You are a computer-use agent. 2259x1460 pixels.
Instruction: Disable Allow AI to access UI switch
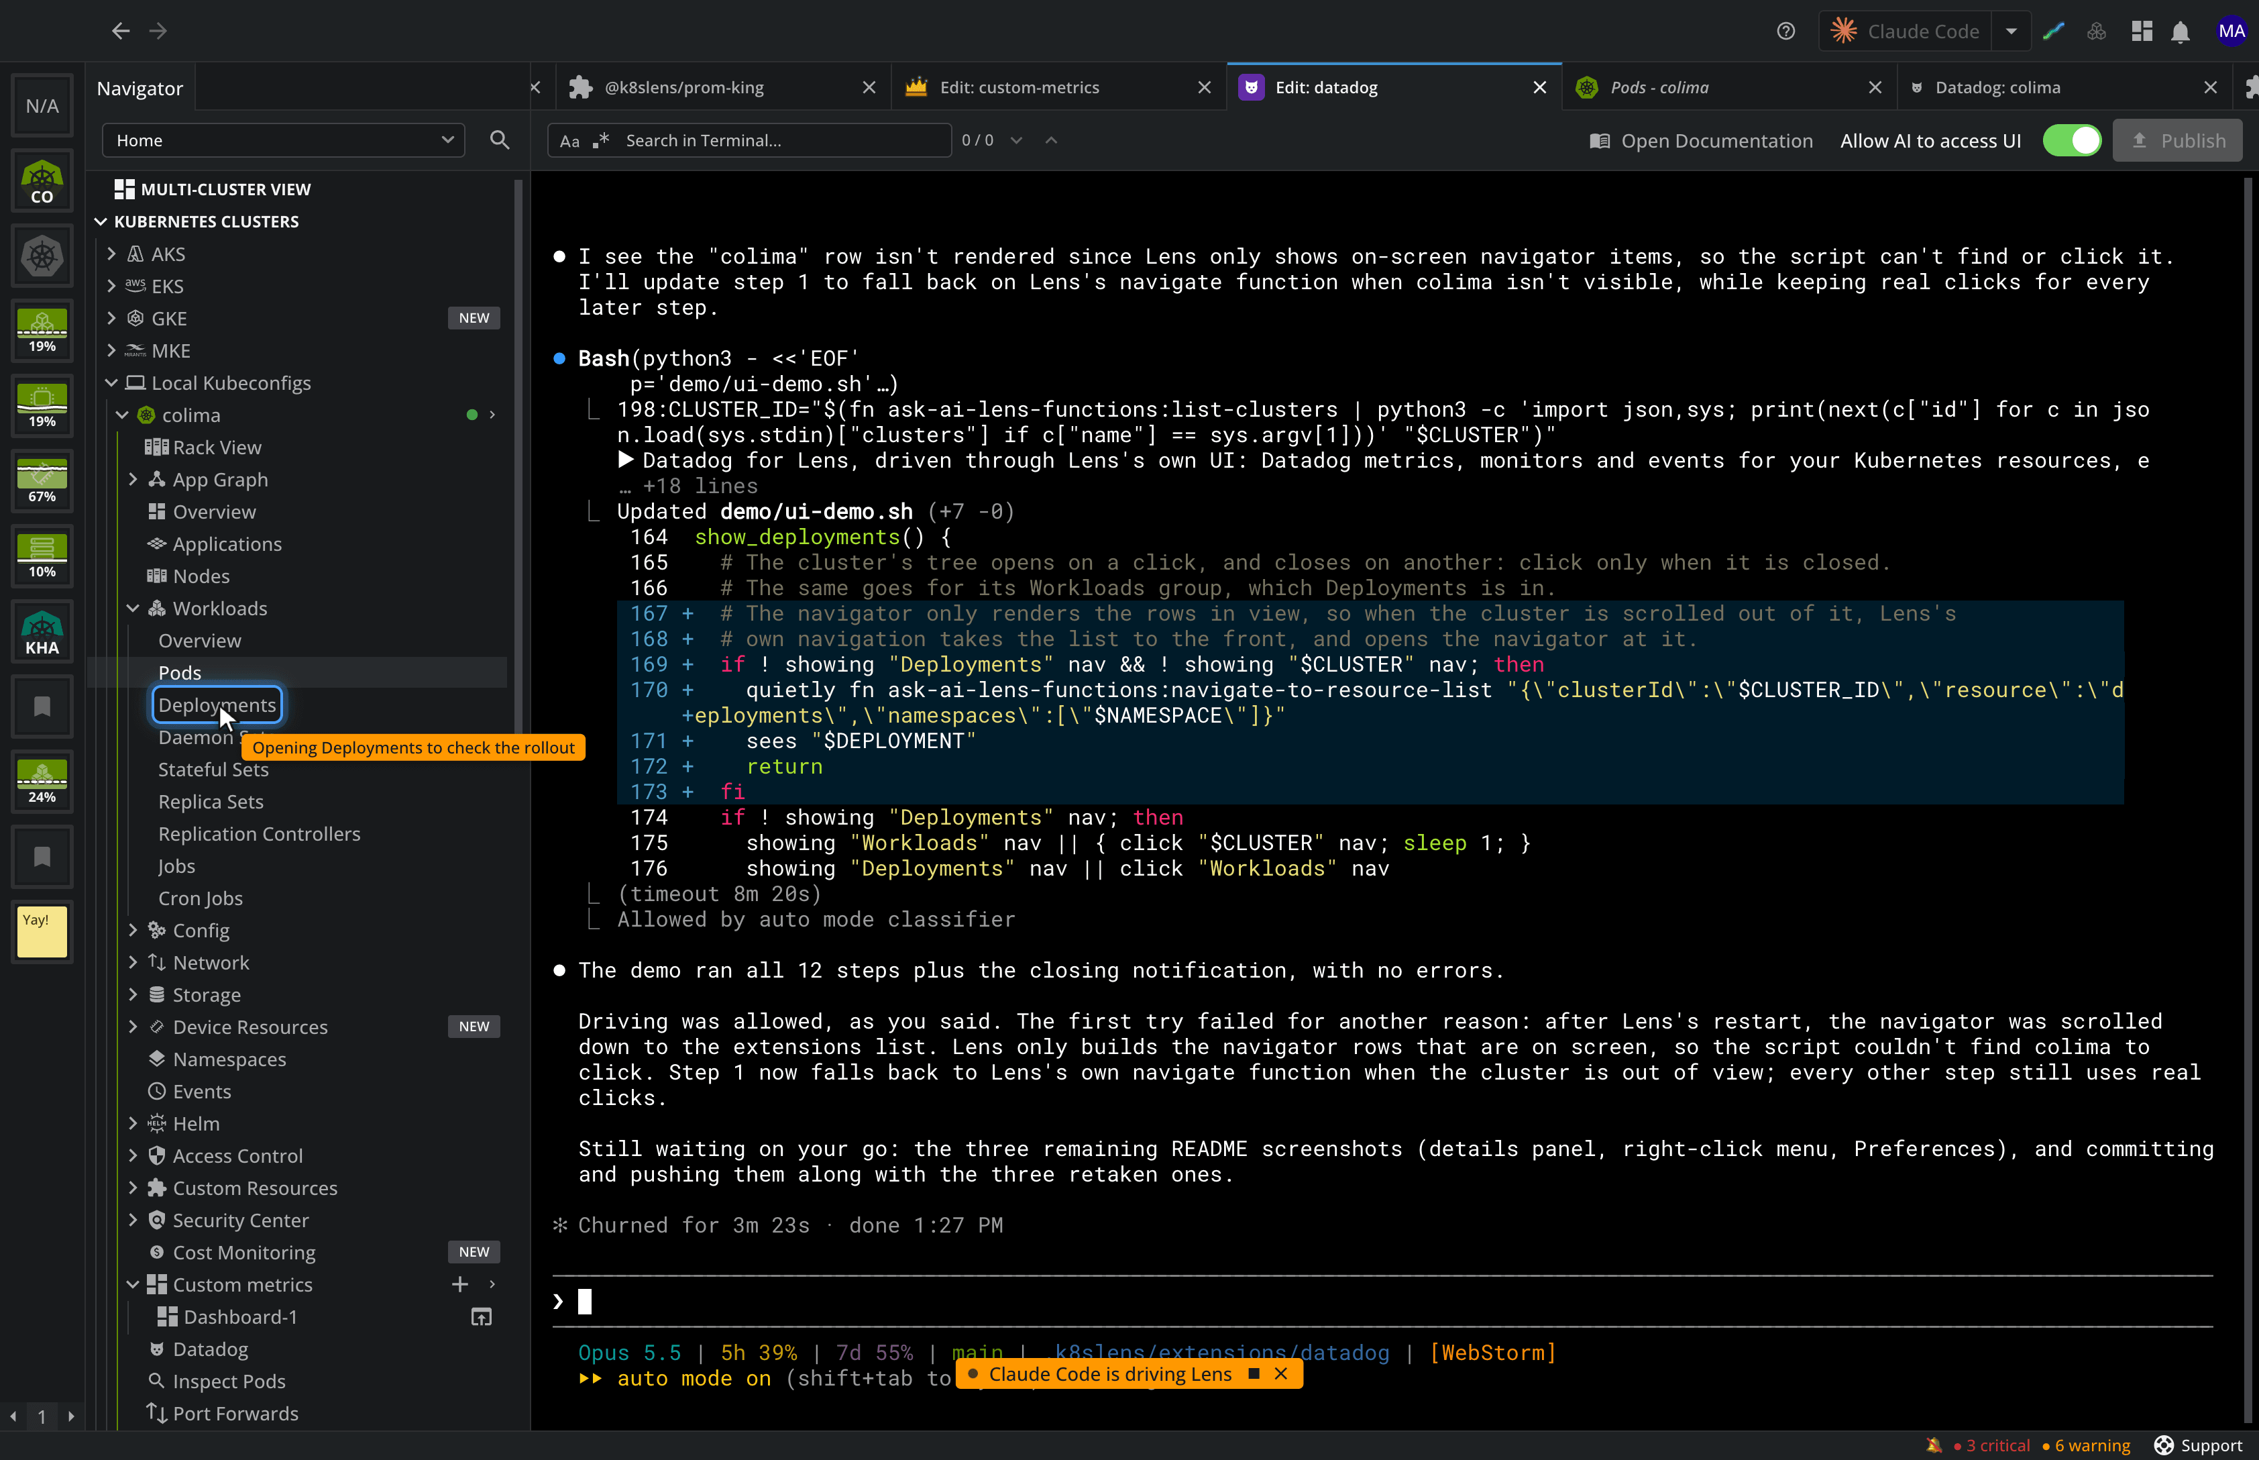coord(2071,140)
